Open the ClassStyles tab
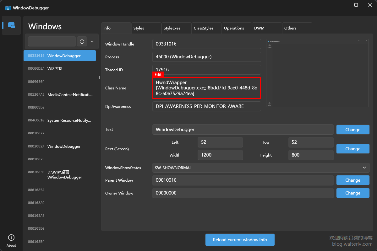 pos(207,28)
